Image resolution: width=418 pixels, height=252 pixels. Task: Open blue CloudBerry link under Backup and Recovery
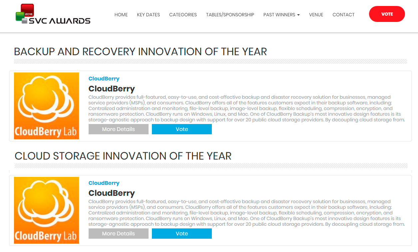pyautogui.click(x=104, y=79)
